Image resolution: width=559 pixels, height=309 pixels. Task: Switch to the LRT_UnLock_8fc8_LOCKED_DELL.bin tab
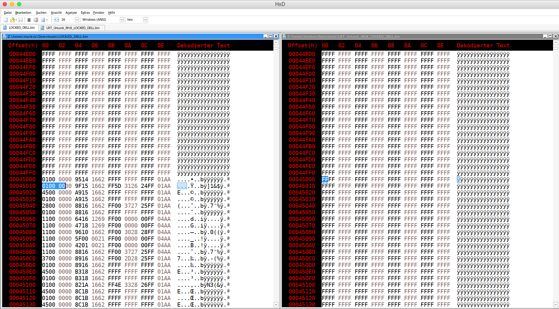(x=72, y=28)
